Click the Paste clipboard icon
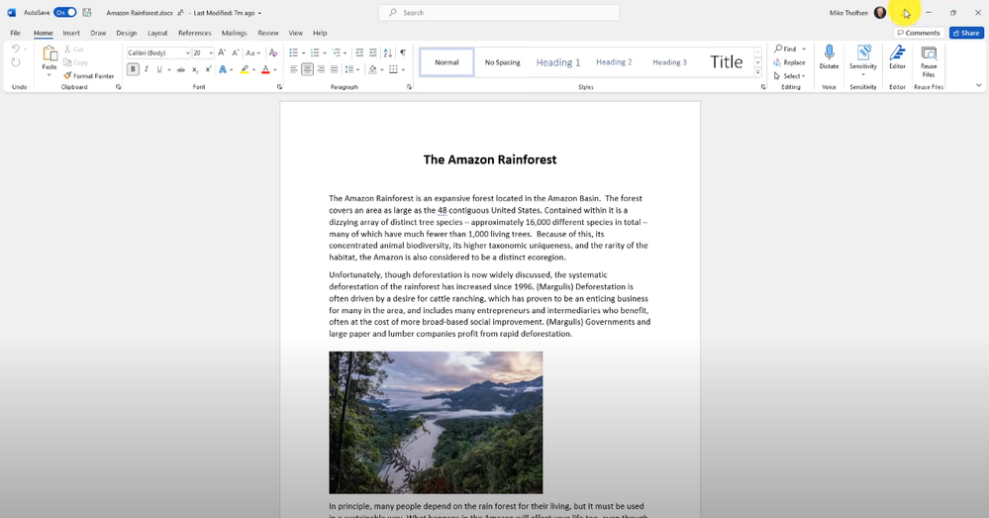Viewport: 989px width, 518px height. click(x=49, y=54)
